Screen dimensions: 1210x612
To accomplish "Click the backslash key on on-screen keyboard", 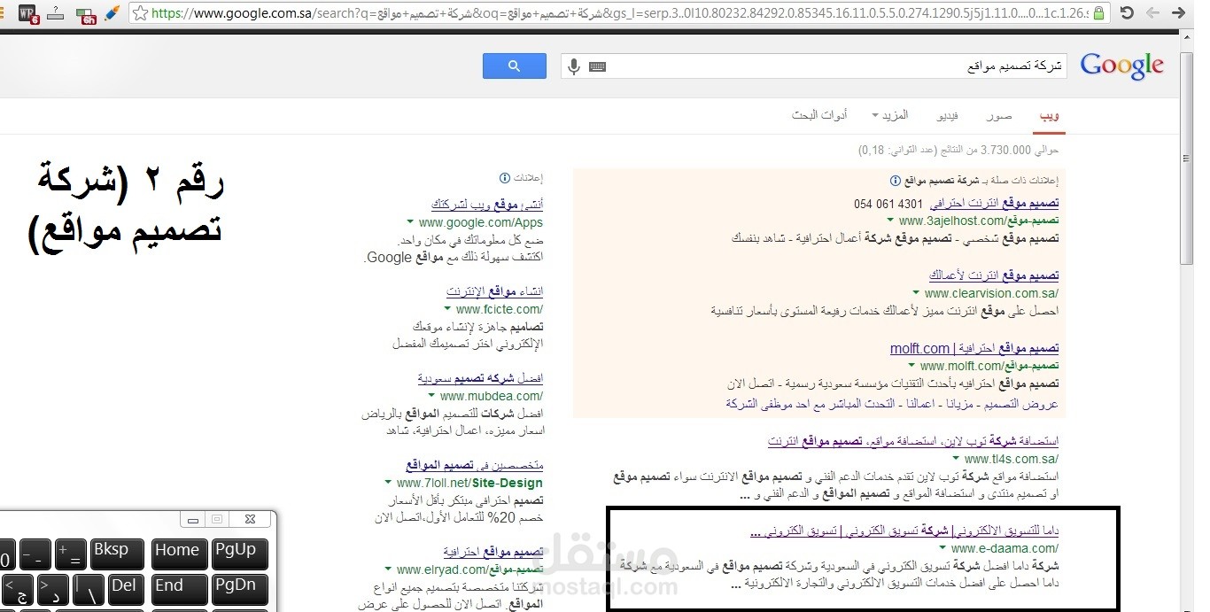I will (x=88, y=590).
